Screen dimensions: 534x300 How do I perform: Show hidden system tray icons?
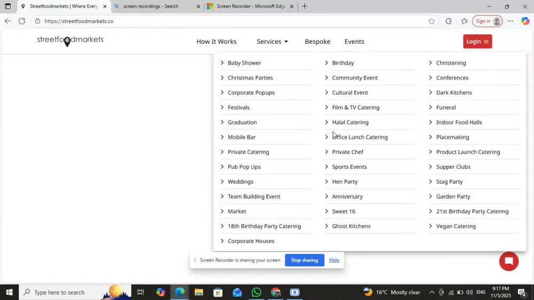[x=431, y=292]
